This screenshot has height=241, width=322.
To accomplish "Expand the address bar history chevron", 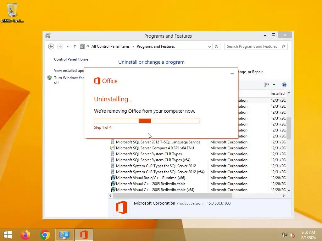I will coord(209,46).
